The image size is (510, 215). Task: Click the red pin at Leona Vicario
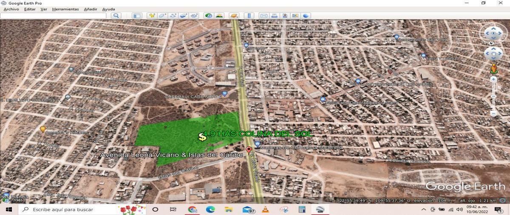tap(249, 150)
